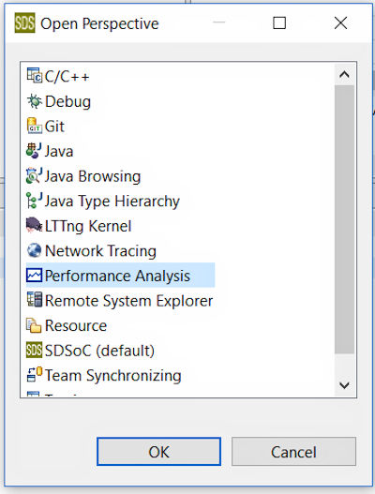Click the Performance Analysis chart icon
Screen dimensions: 375x494
(x=34, y=275)
